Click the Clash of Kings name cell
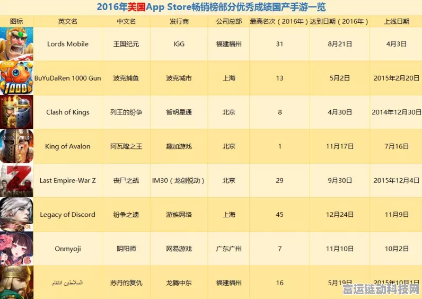Screen dimensions: 422x299 (67, 112)
